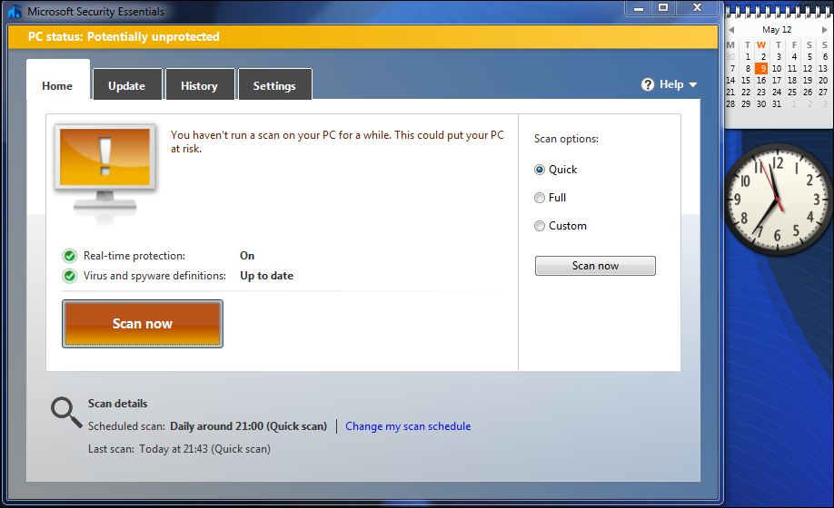
Task: Click the Scan options: heading text
Action: coord(566,139)
